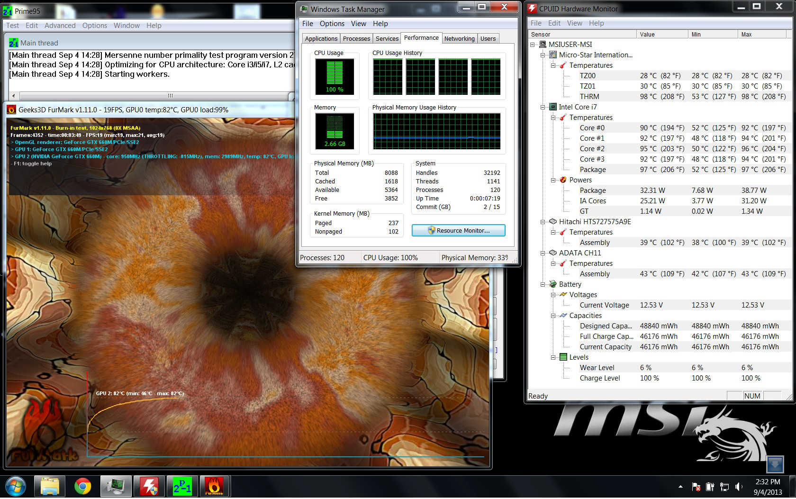The image size is (796, 499).
Task: Switch to CPUID HWMonitor taskbar icon
Action: (149, 487)
